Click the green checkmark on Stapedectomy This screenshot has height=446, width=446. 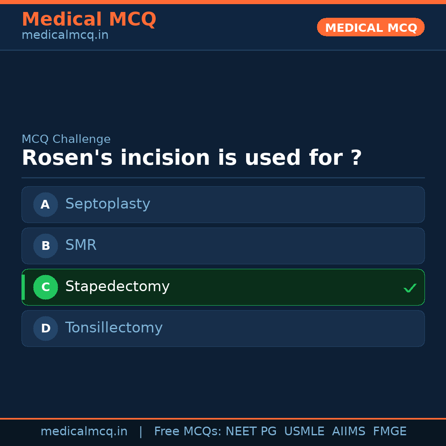coord(410,288)
